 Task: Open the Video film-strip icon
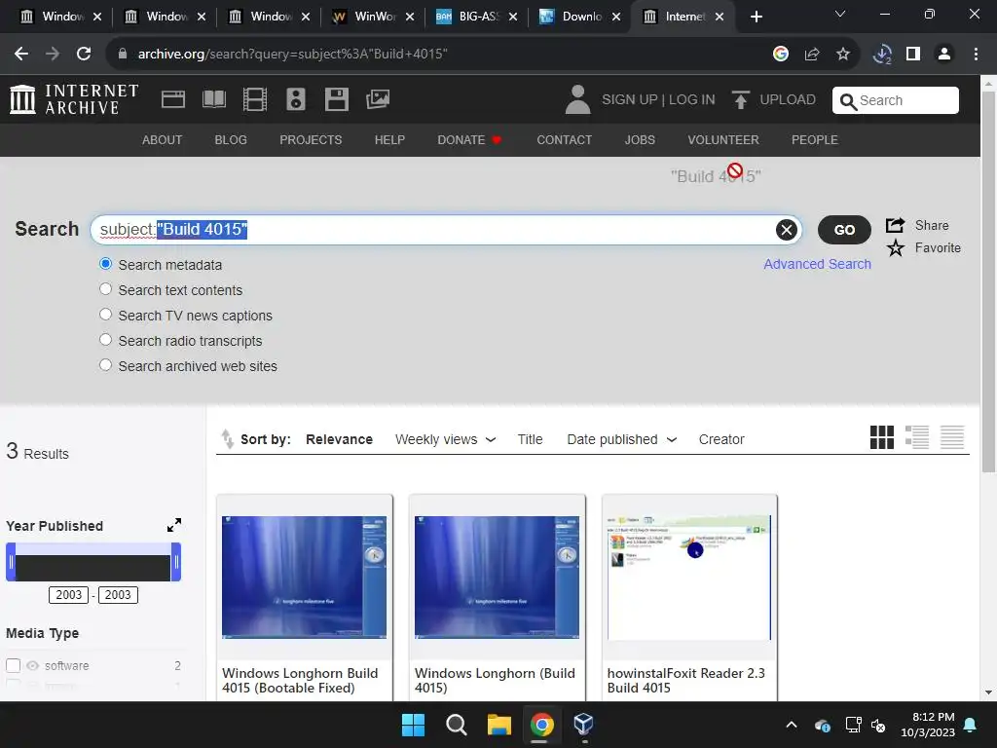click(255, 99)
